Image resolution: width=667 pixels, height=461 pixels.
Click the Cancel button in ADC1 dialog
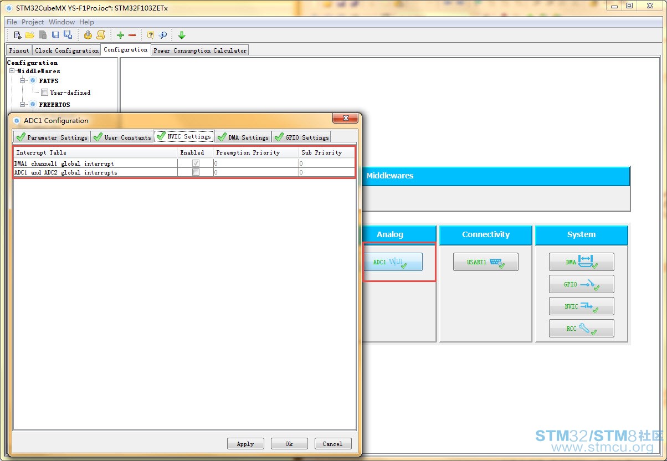point(332,444)
